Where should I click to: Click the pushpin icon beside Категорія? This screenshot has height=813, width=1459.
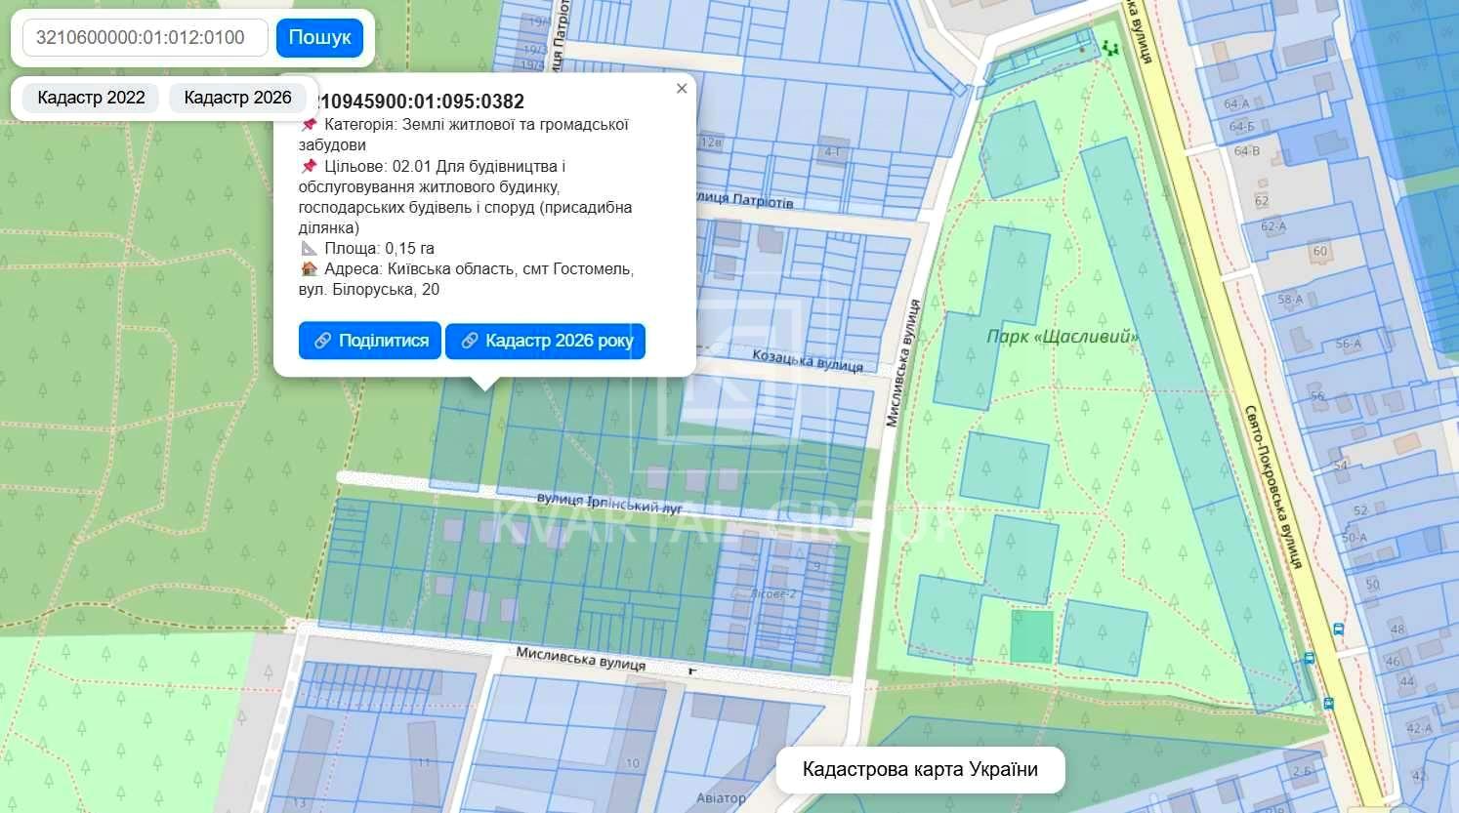[x=309, y=125]
